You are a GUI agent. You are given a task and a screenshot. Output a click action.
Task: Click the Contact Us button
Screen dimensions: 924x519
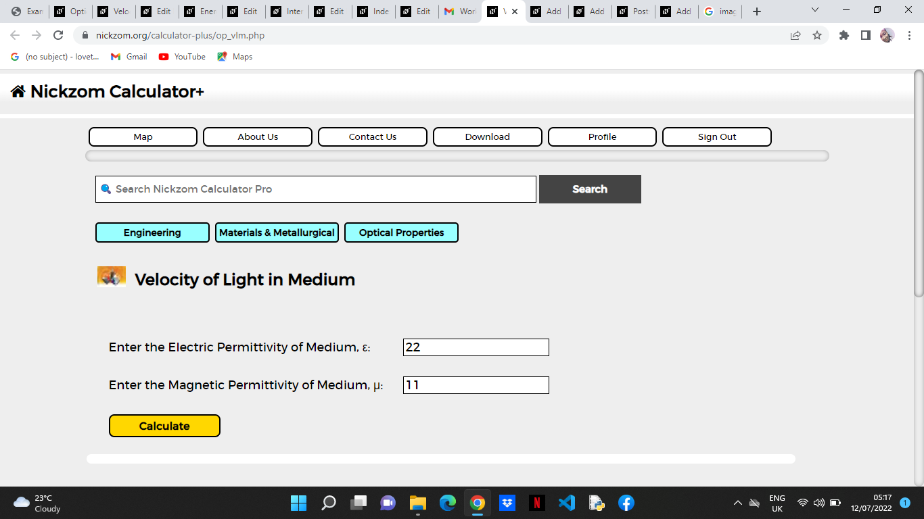click(x=373, y=137)
